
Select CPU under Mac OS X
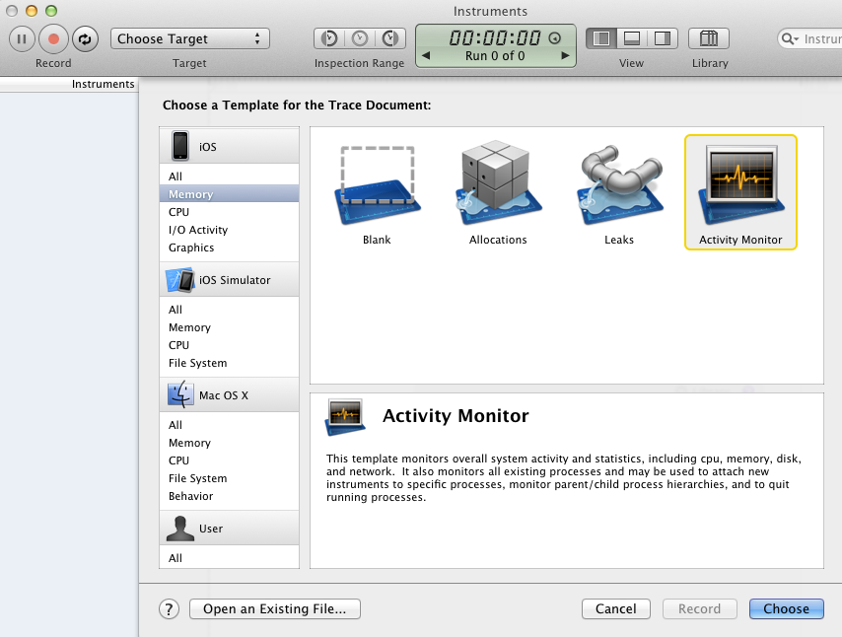click(230, 460)
